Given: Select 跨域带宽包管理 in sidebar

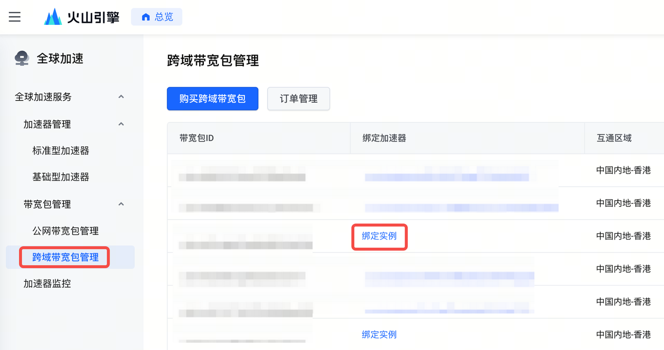Looking at the screenshot, I should (65, 257).
